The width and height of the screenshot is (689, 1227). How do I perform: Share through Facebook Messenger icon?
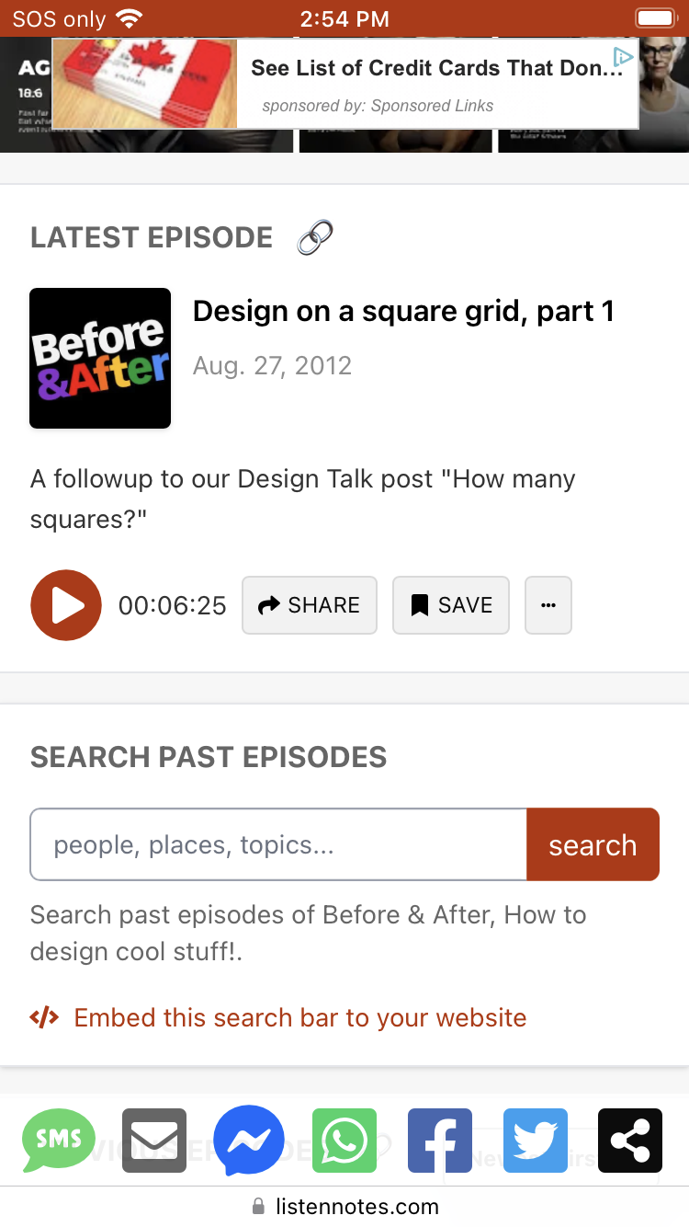pyautogui.click(x=249, y=1141)
